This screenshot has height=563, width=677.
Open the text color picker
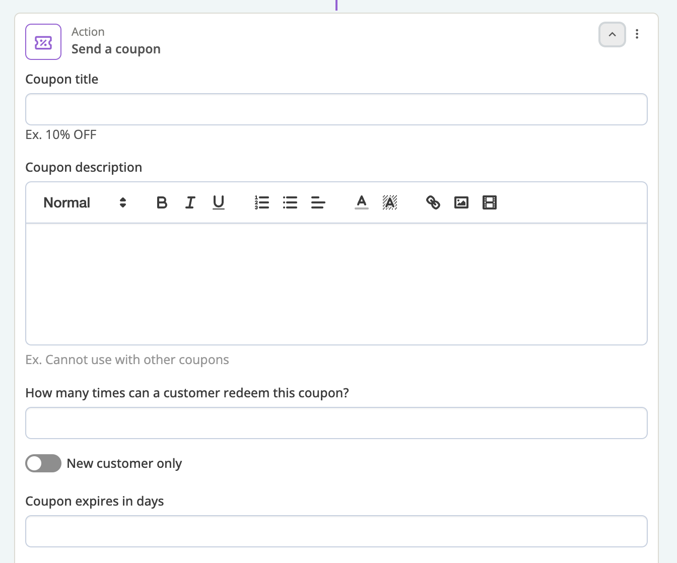tap(362, 202)
